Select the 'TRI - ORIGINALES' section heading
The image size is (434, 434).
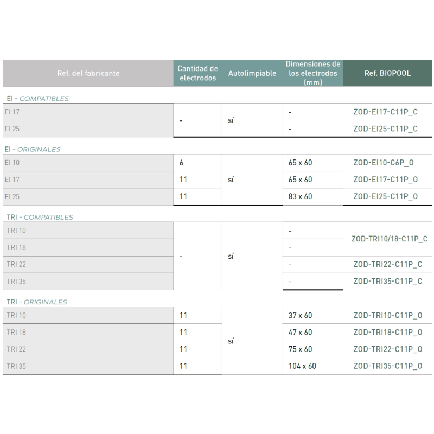[x=36, y=302]
